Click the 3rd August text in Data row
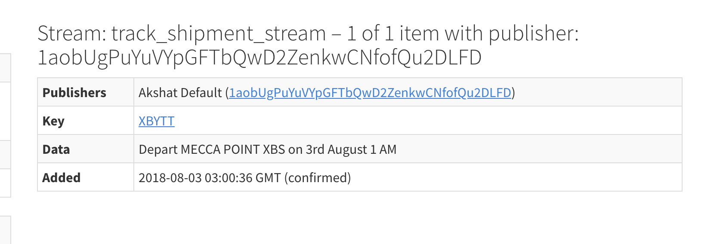The width and height of the screenshot is (723, 244). (x=336, y=149)
